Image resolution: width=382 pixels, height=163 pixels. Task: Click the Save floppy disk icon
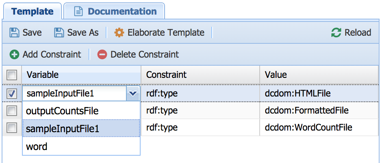point(14,33)
